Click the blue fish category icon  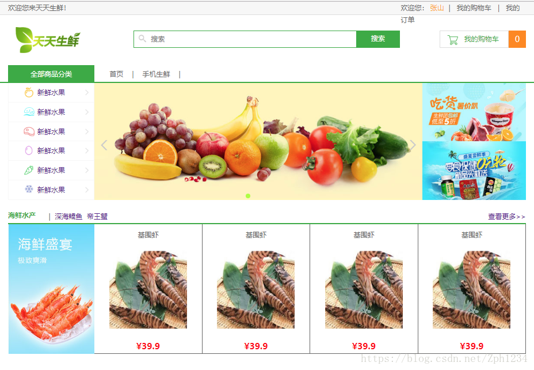(29, 112)
